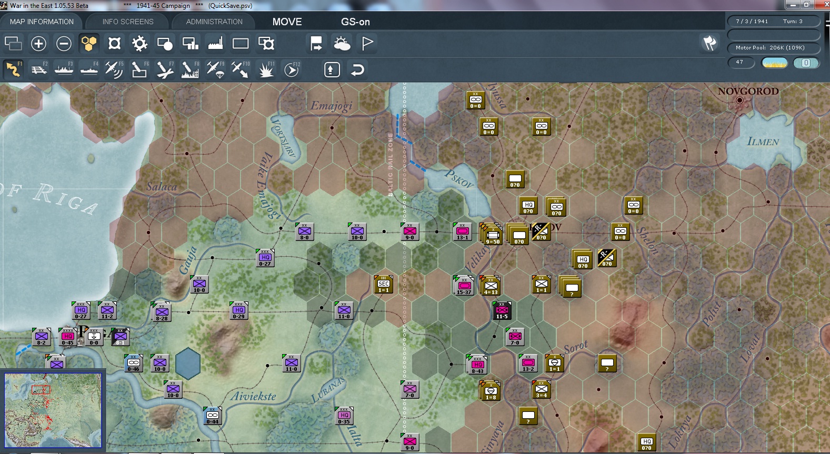Select the unit counter labeled 0-46
The height and width of the screenshot is (454, 830).
pos(134,364)
